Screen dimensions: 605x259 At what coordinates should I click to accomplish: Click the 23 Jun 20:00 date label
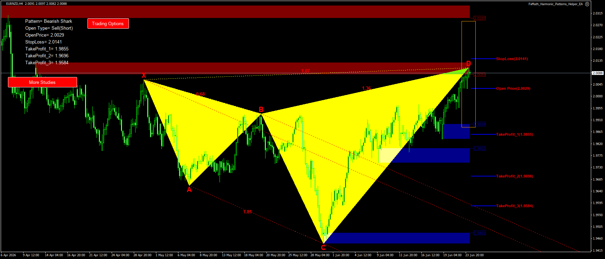[474, 255]
